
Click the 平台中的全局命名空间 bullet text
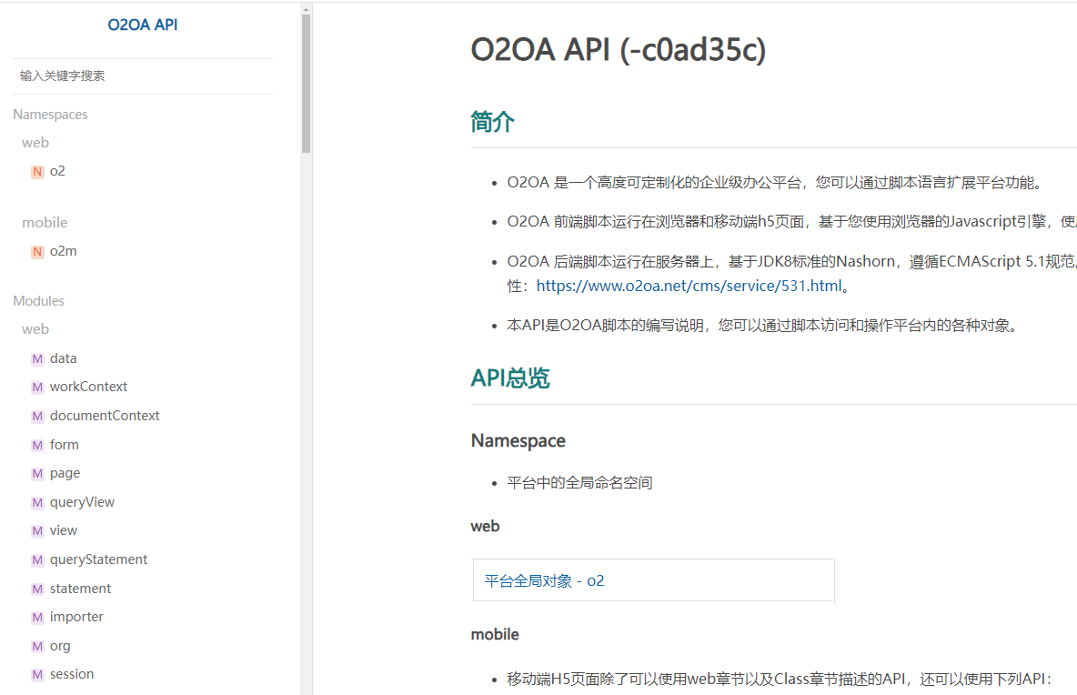579,483
